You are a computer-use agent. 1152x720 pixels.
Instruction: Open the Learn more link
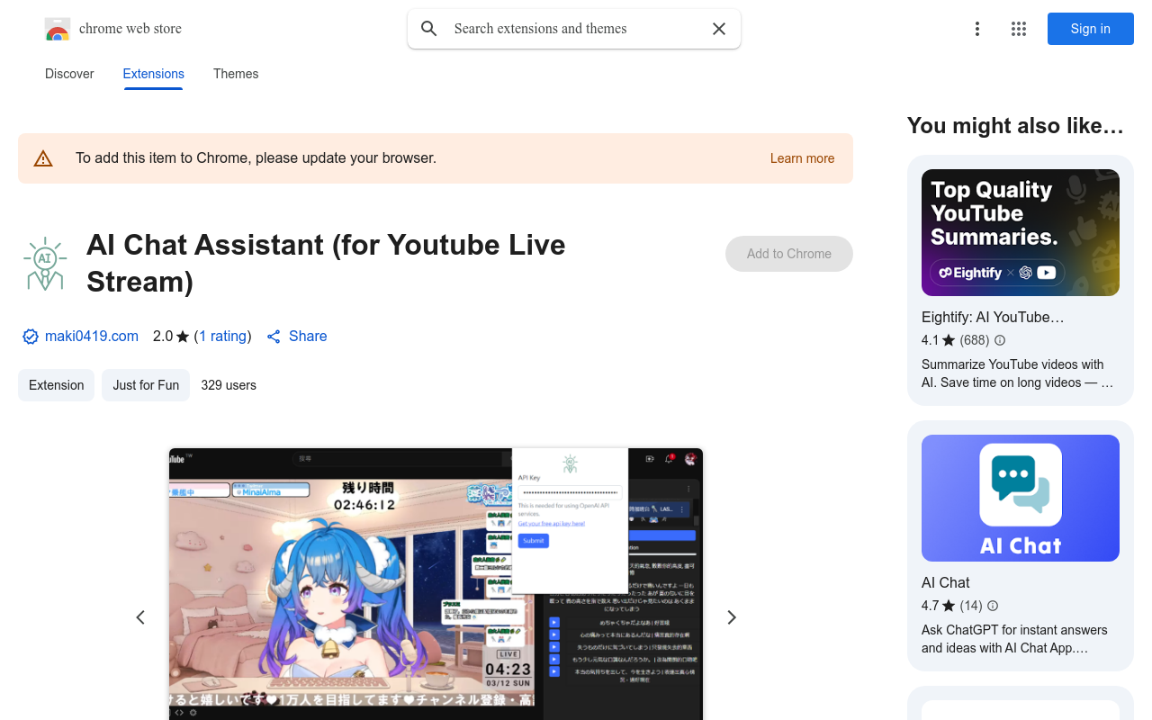tap(802, 158)
